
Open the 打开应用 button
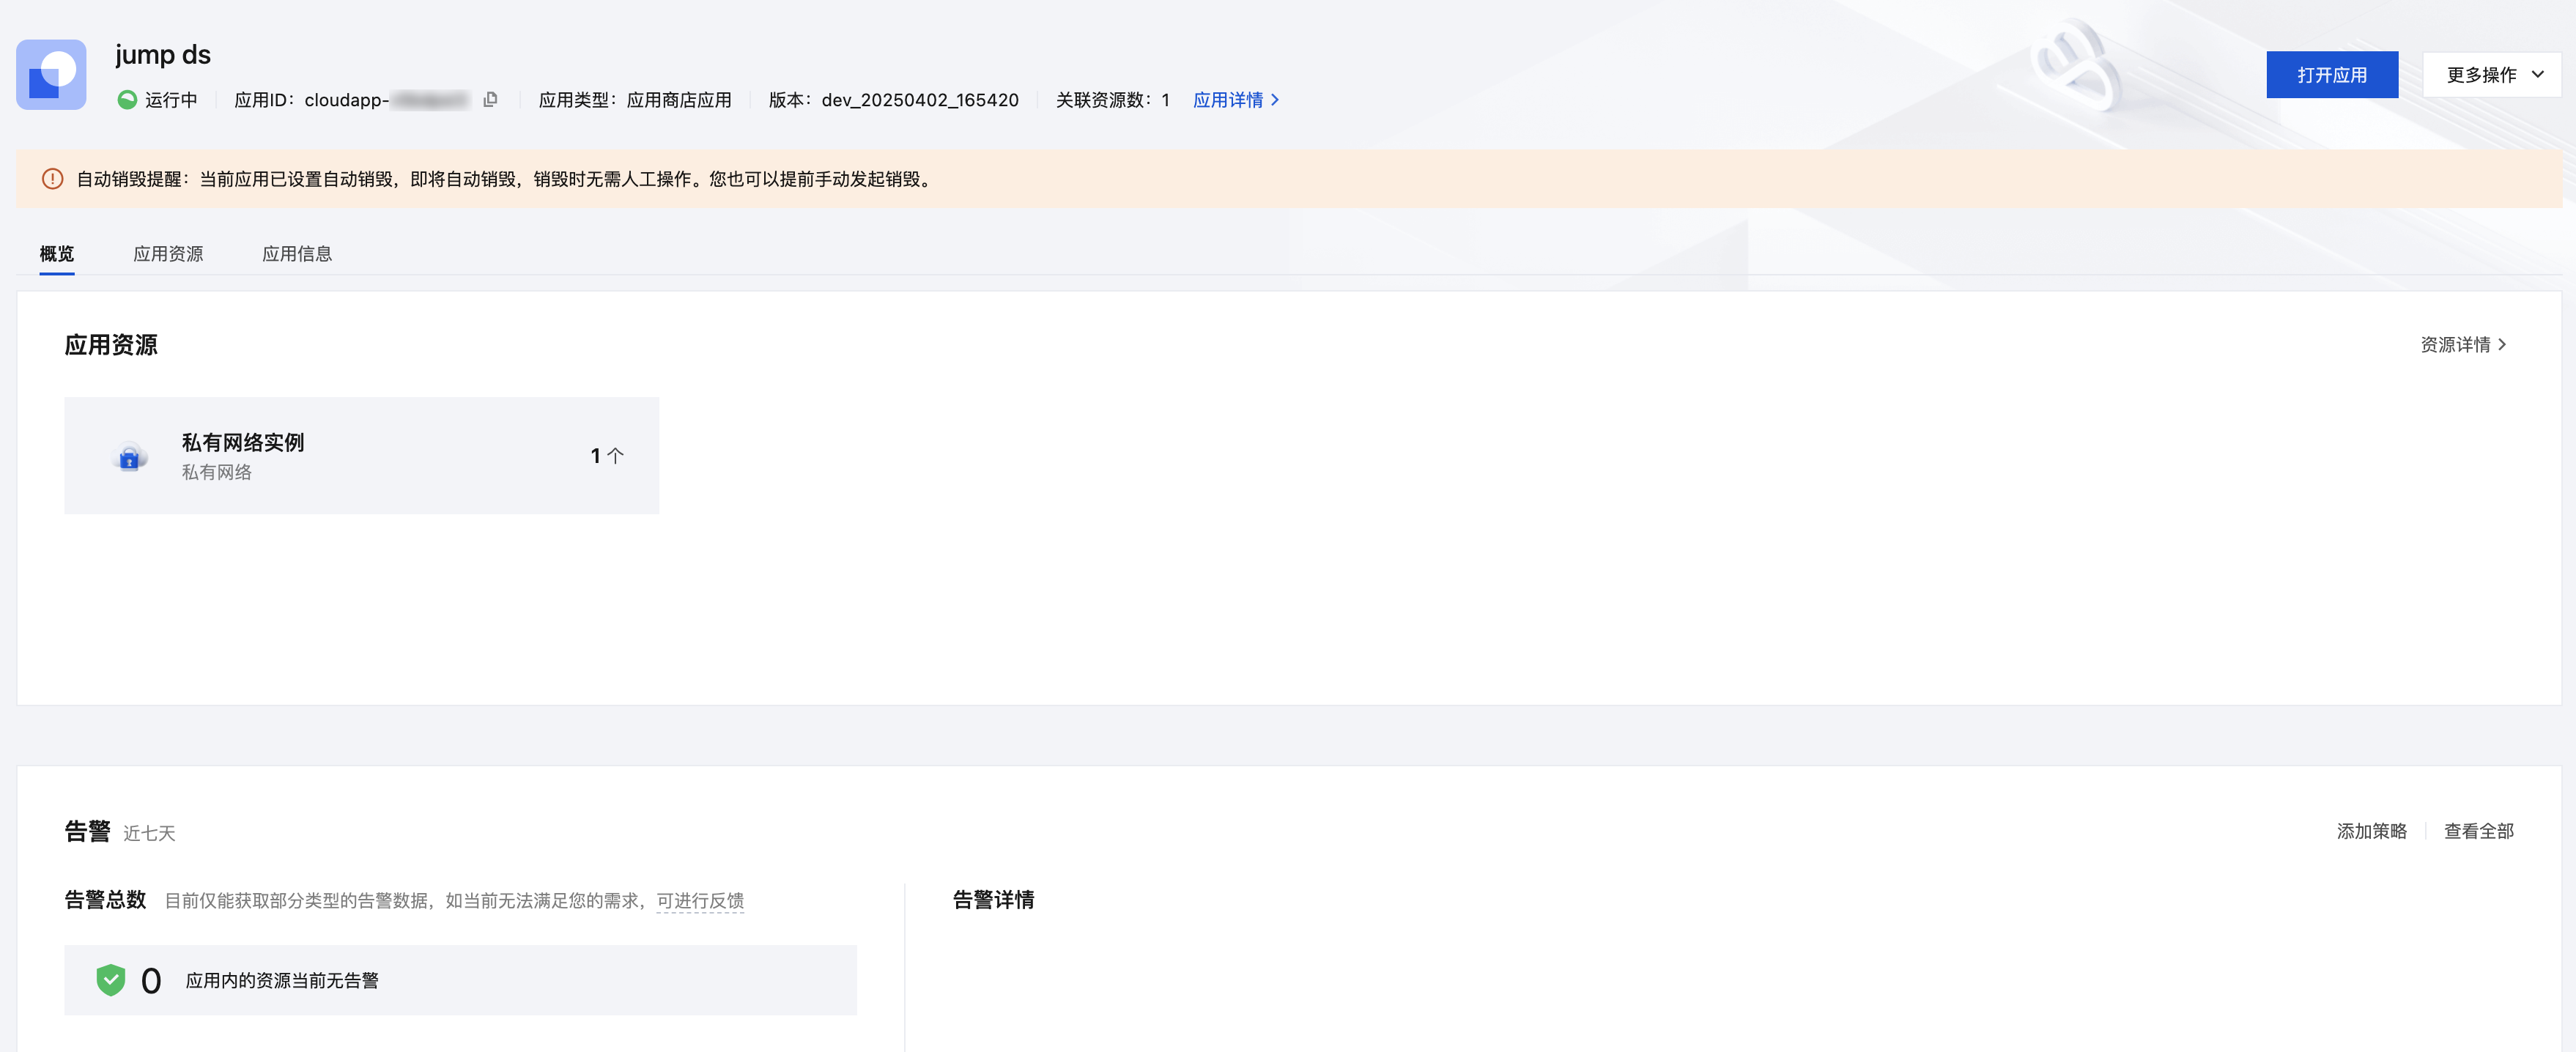[x=2331, y=75]
